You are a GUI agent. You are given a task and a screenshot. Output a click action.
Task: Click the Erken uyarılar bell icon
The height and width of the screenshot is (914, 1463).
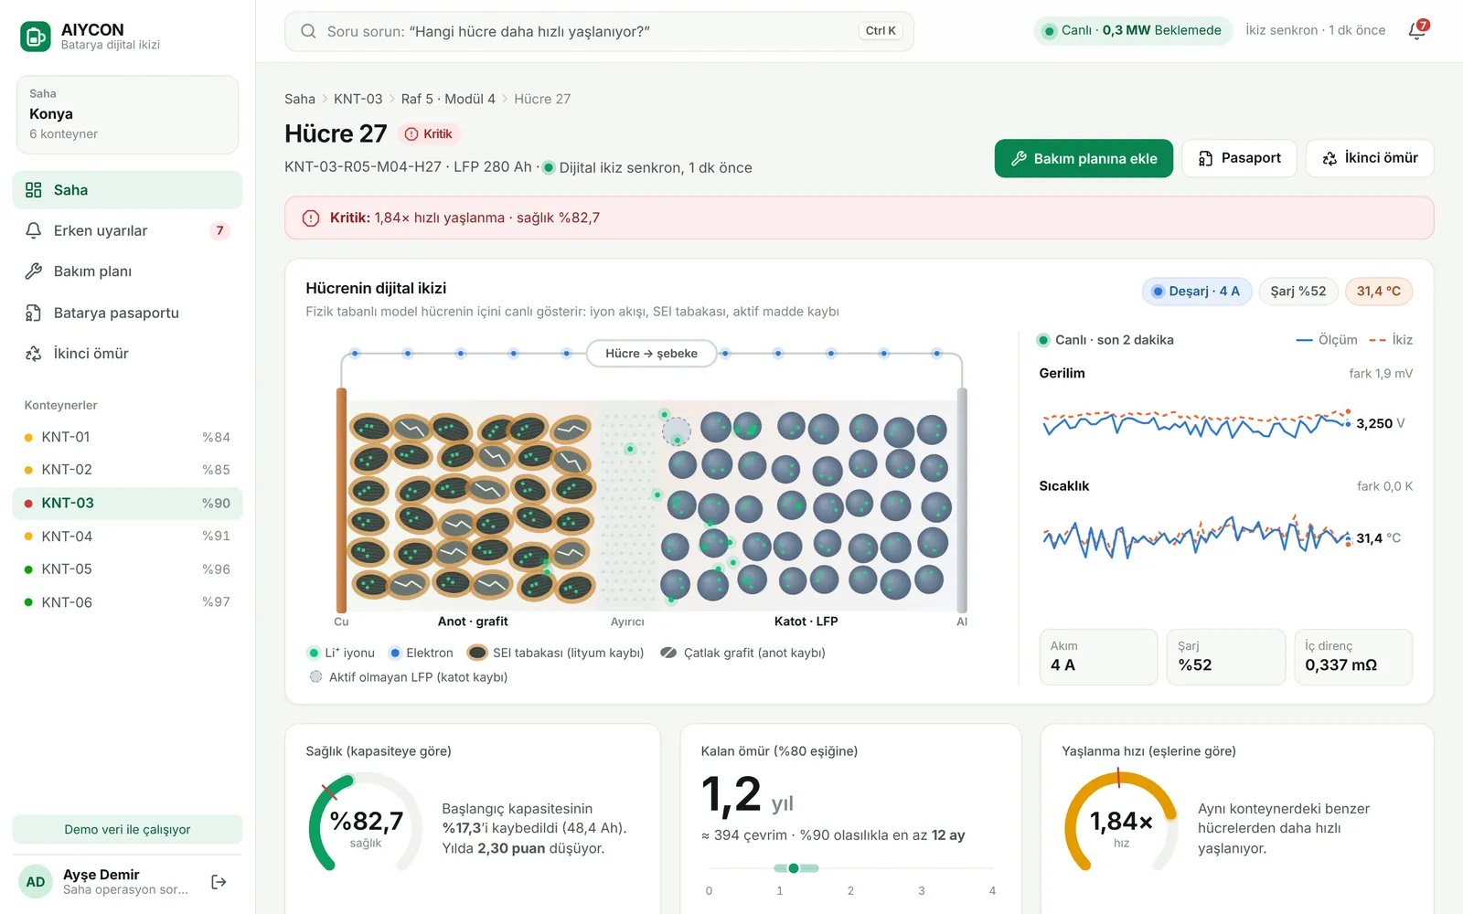click(34, 230)
